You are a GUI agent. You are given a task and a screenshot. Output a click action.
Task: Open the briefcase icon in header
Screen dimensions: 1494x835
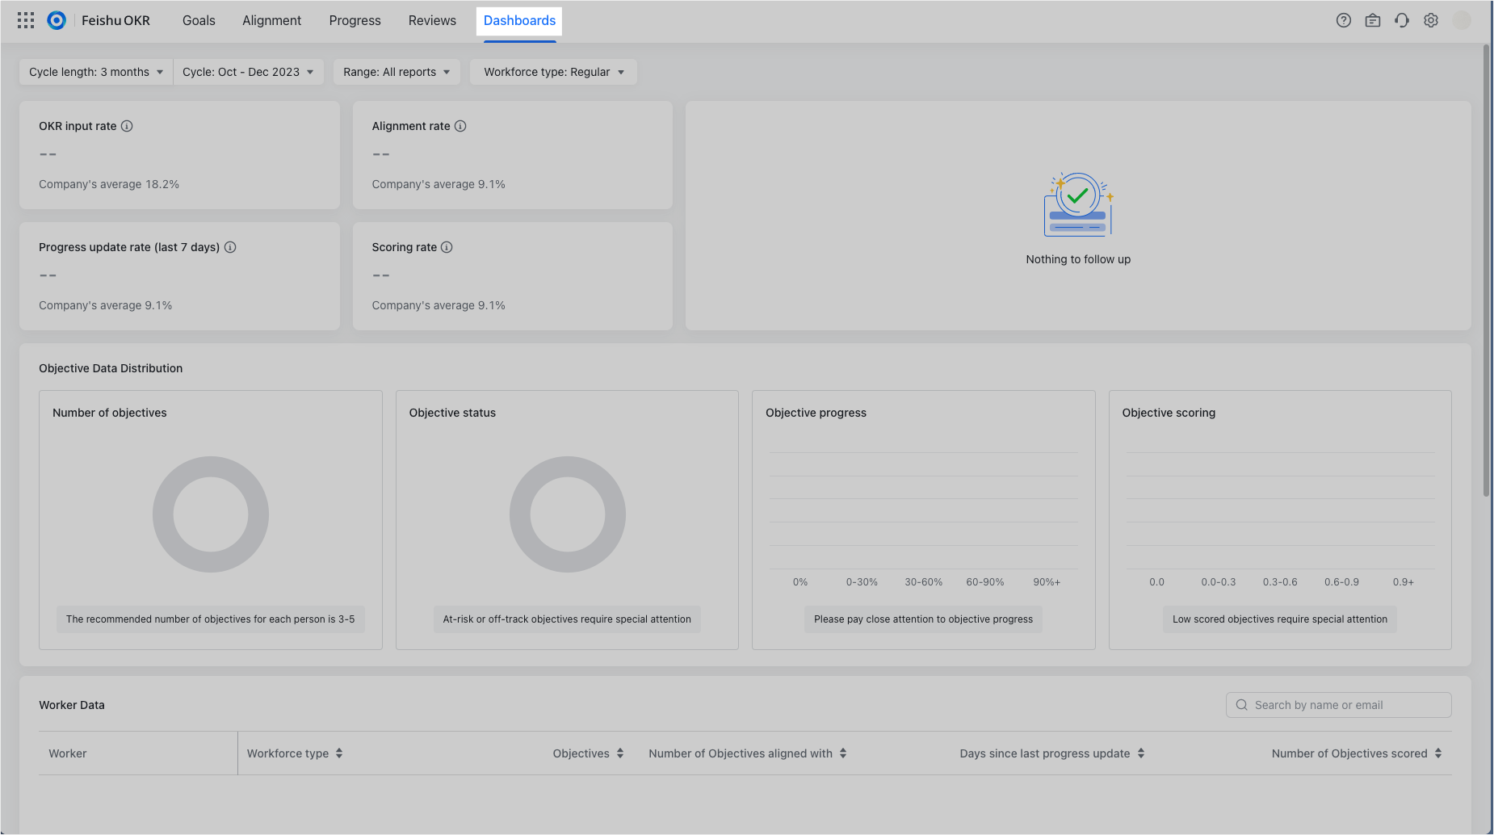tap(1373, 21)
